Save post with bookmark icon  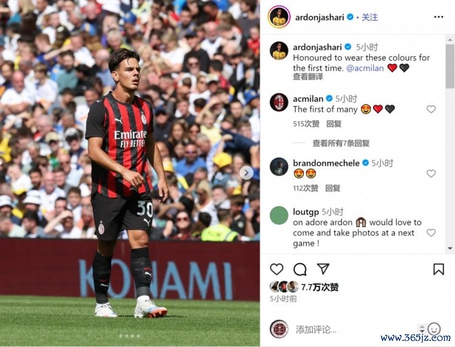[439, 269]
